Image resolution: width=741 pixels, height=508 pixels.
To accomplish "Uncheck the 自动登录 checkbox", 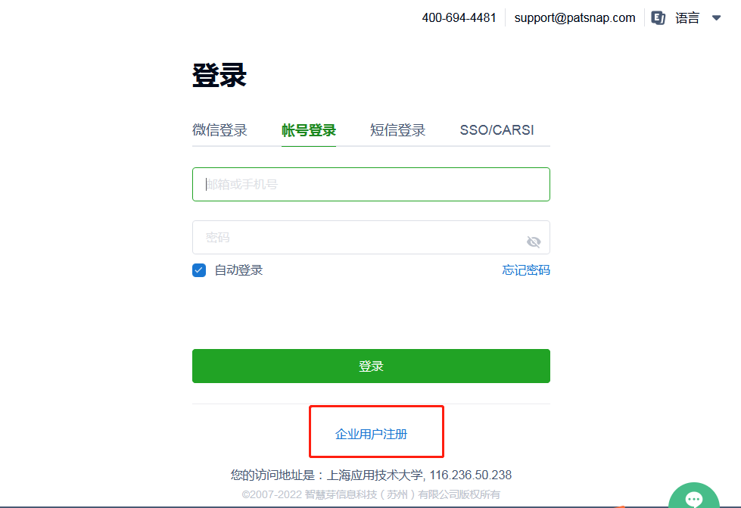I will click(199, 270).
